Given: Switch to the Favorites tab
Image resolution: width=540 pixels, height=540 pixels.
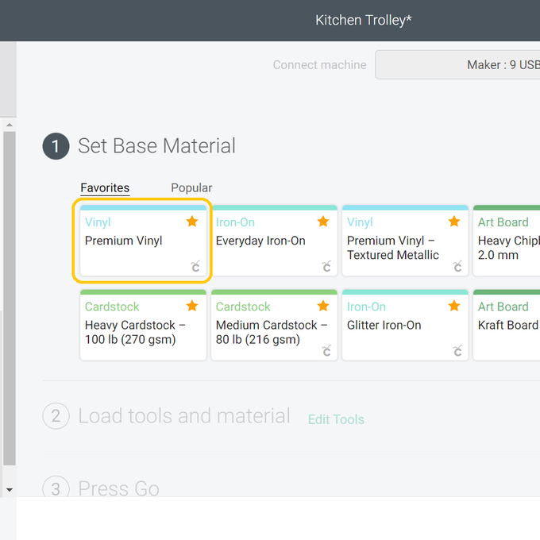Looking at the screenshot, I should (x=105, y=188).
